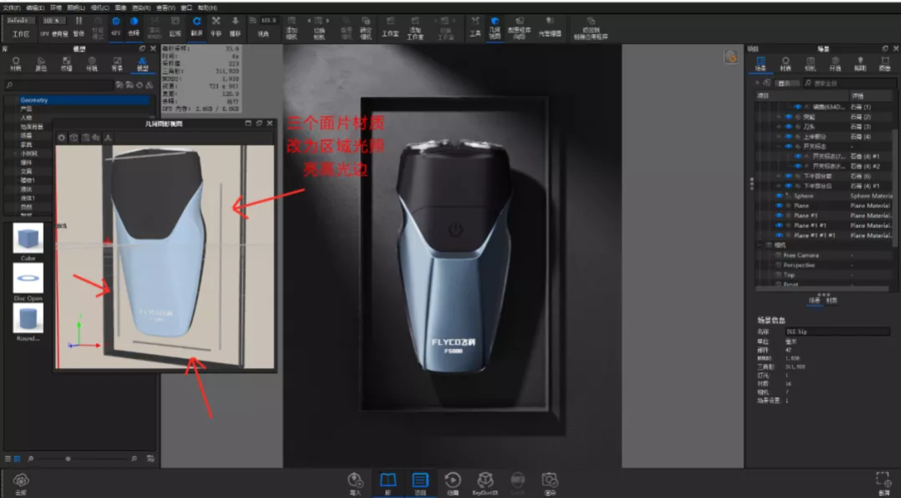Open the 100% GPU usage dropdown
901x498 pixels.
click(x=54, y=21)
